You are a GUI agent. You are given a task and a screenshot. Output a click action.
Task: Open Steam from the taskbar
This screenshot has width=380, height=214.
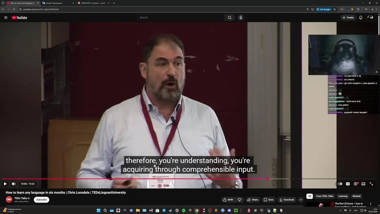(x=170, y=210)
